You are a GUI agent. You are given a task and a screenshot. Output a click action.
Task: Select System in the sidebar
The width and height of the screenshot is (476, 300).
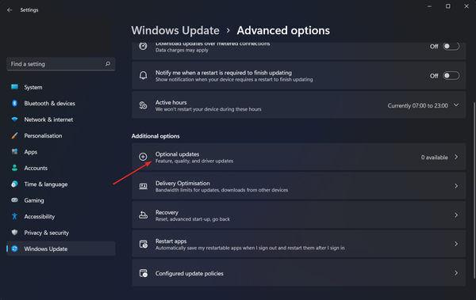click(x=61, y=87)
